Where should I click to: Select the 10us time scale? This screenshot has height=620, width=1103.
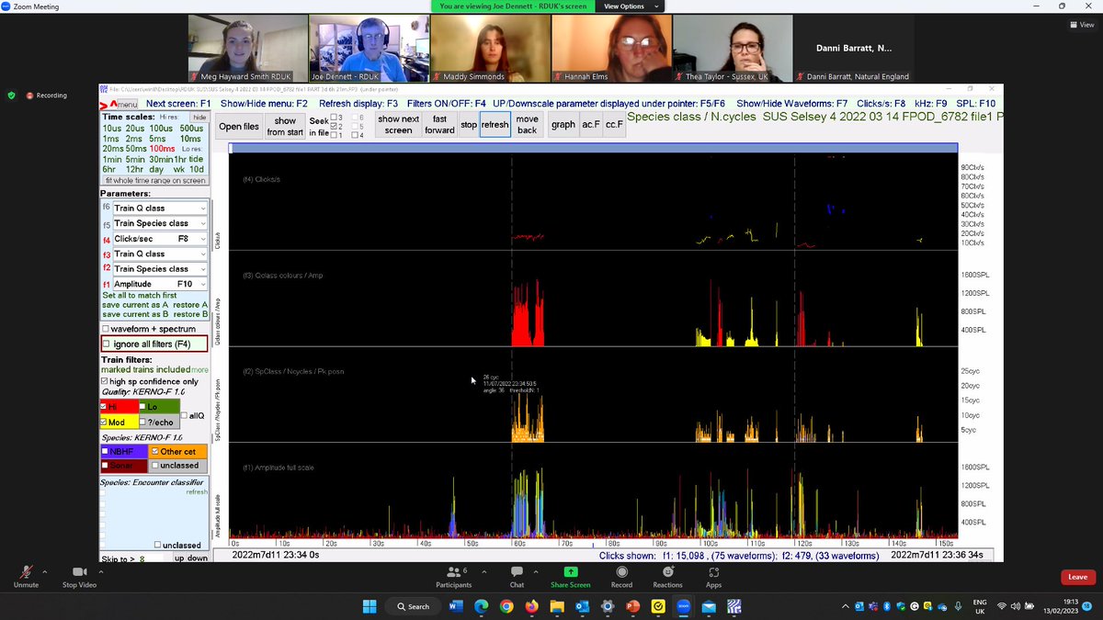pos(111,128)
